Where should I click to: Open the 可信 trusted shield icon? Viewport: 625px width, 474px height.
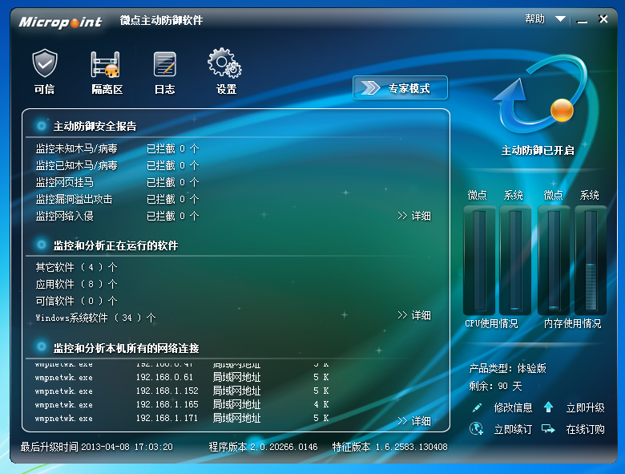tap(45, 64)
